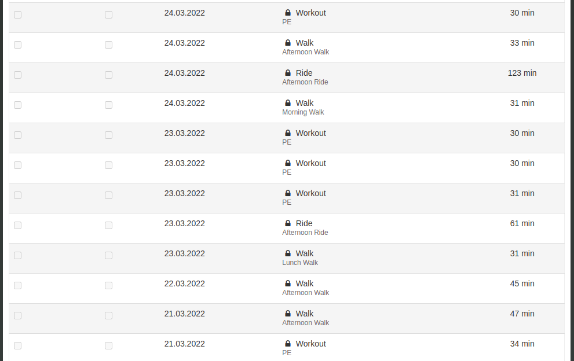Screen dimensions: 574x361
Task: Tick second checkbox of 45 min Walk row
Action: [x=108, y=285]
